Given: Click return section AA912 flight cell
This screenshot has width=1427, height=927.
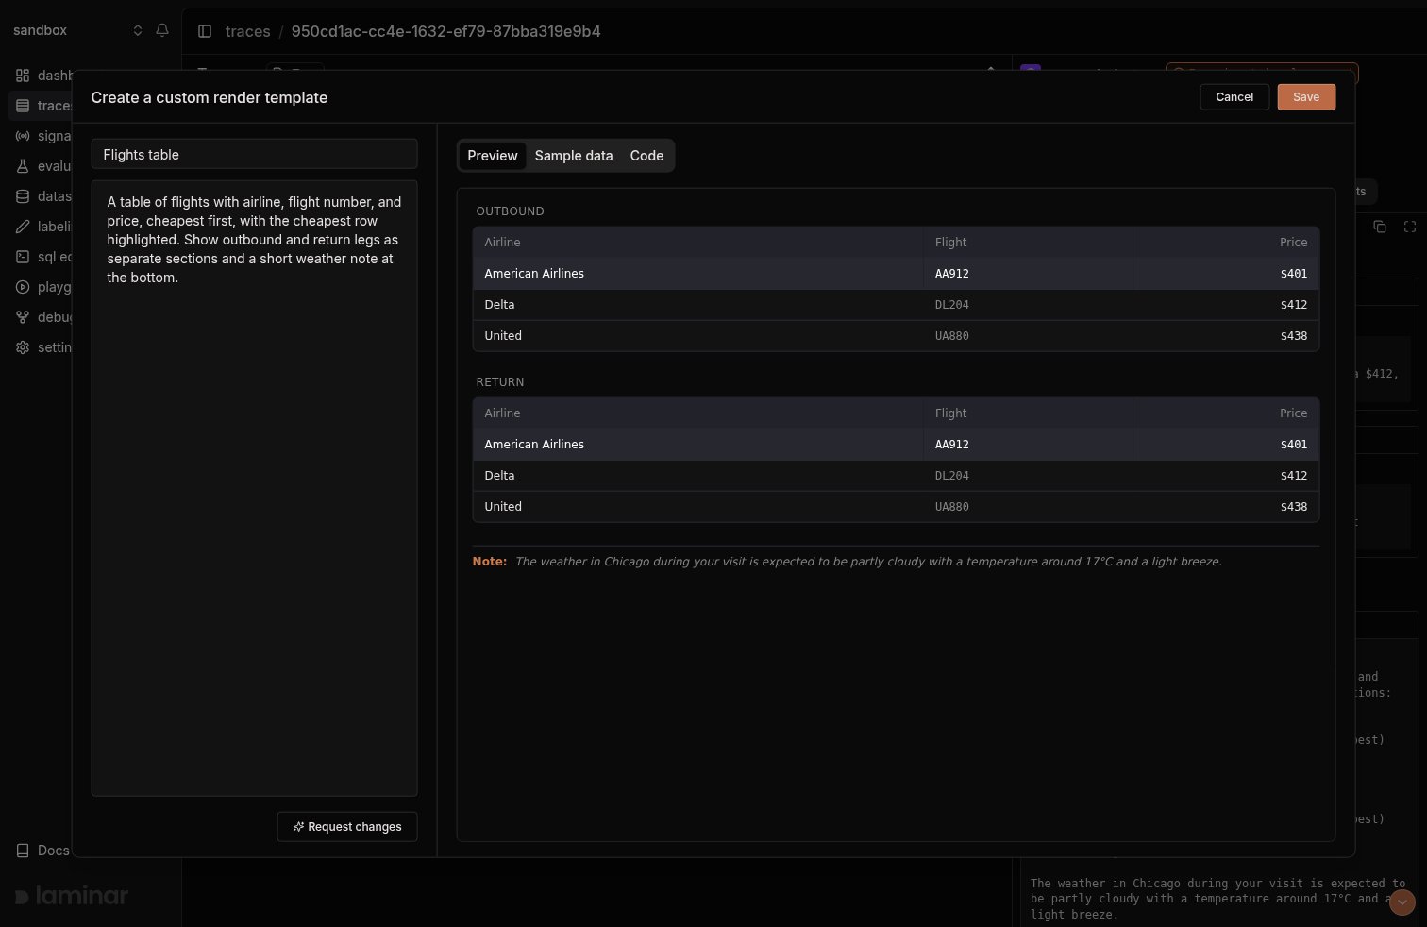Looking at the screenshot, I should [x=1028, y=445].
